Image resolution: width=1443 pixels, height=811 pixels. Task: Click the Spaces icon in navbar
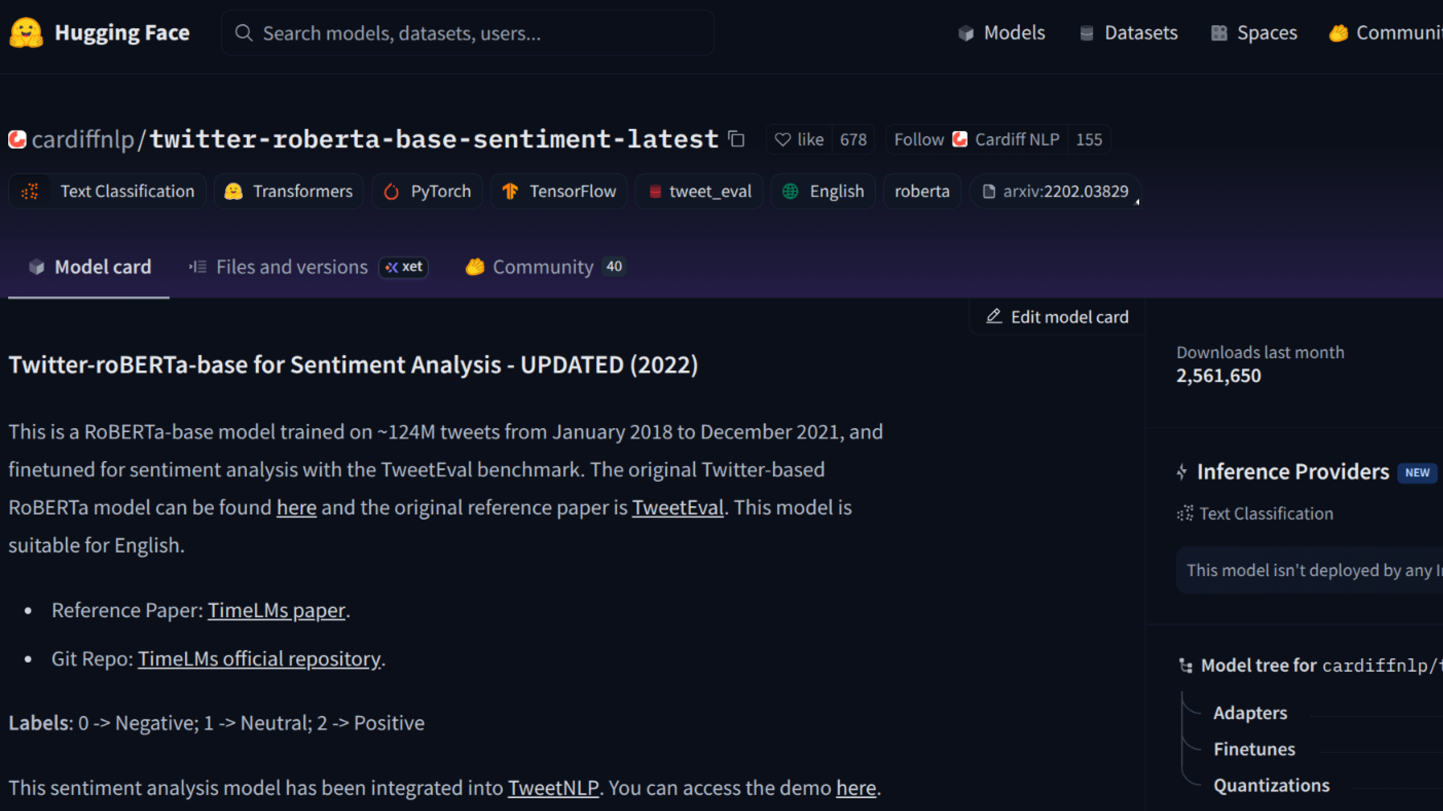pyautogui.click(x=1219, y=33)
